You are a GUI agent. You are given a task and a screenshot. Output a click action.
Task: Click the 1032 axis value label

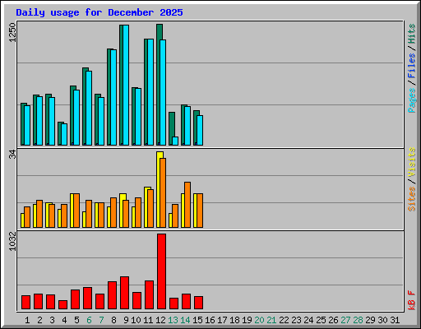tap(12, 242)
